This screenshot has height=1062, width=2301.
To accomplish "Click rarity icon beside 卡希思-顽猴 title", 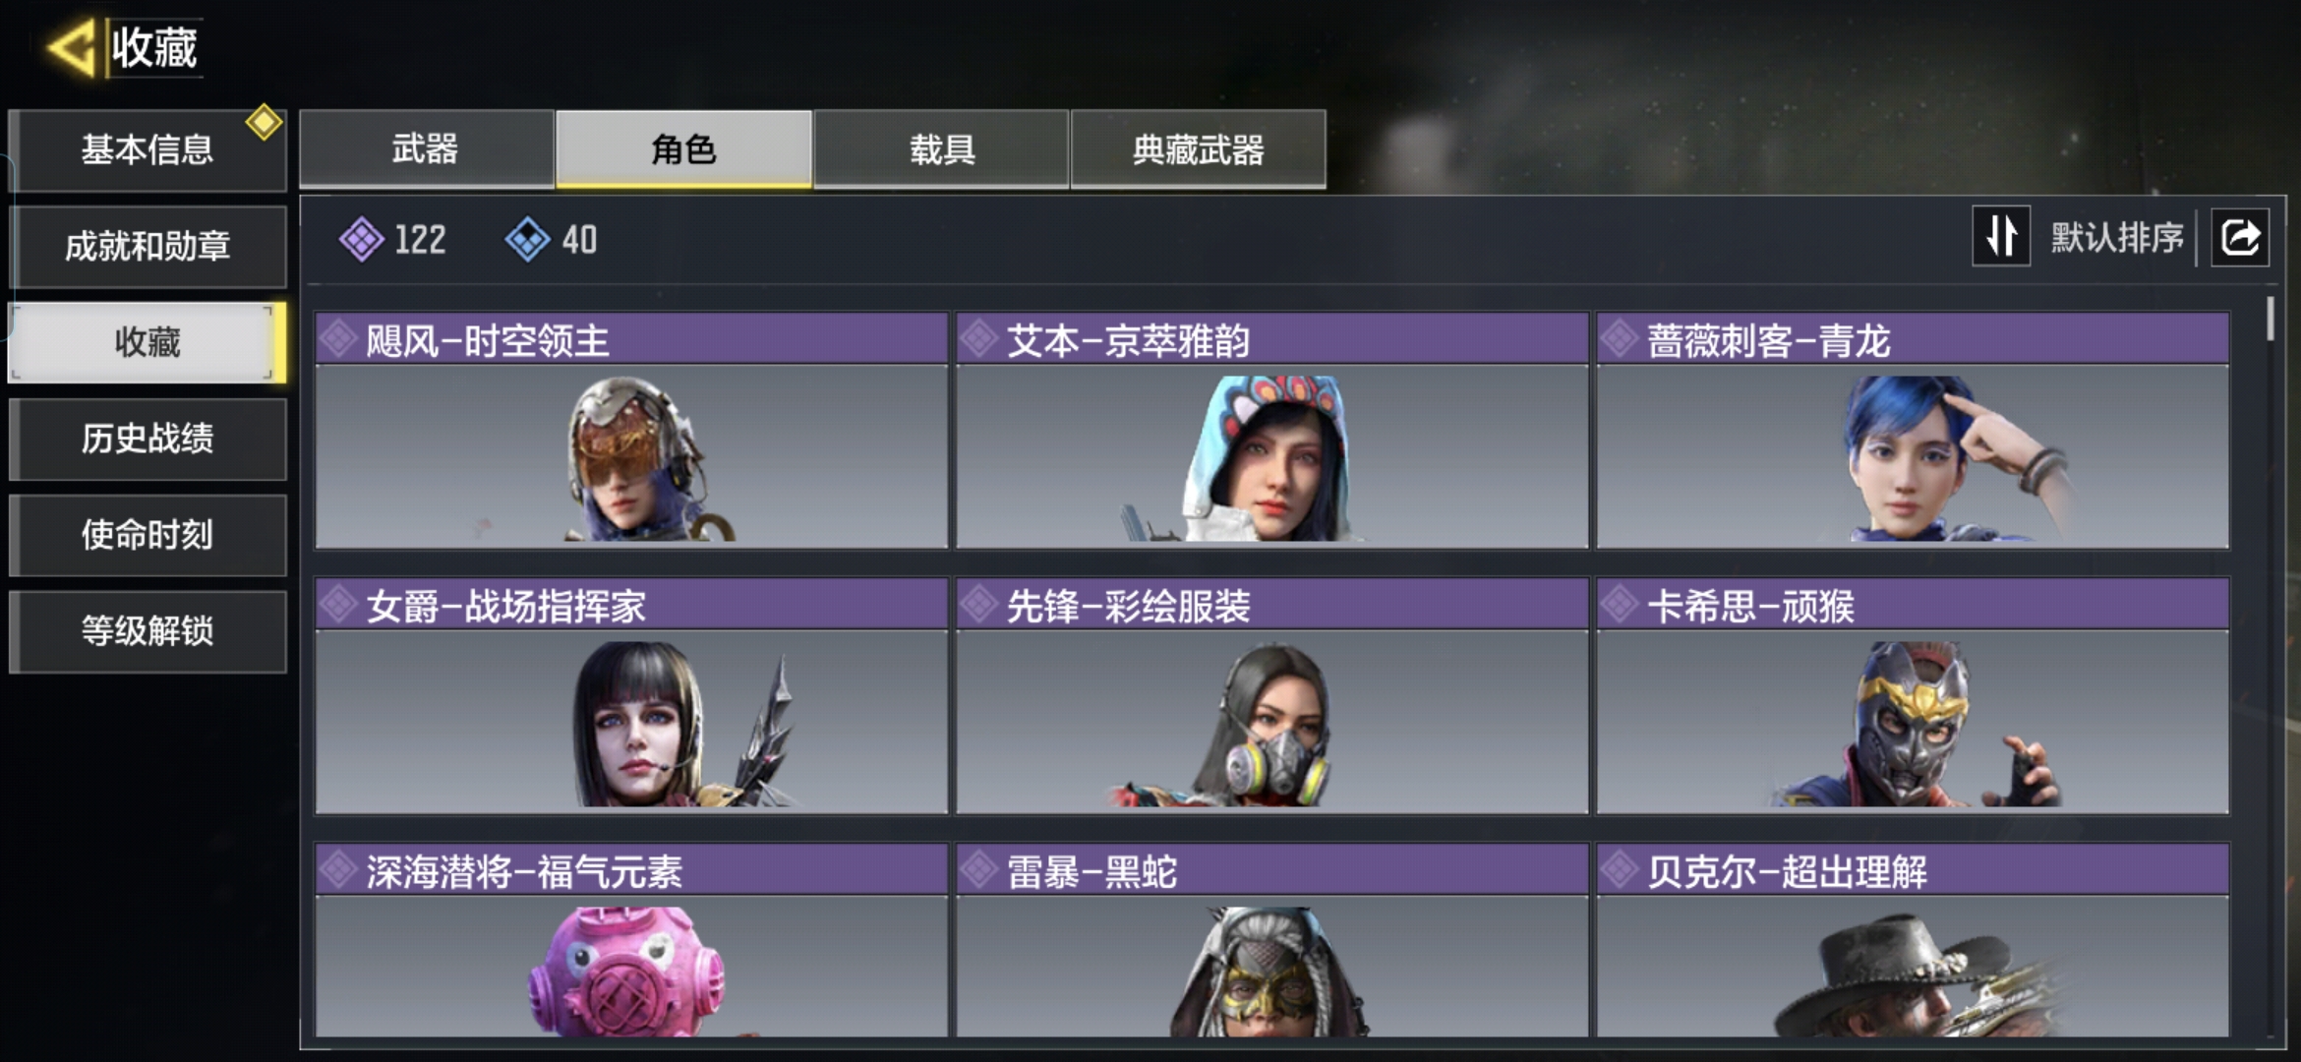I will coord(1619,605).
